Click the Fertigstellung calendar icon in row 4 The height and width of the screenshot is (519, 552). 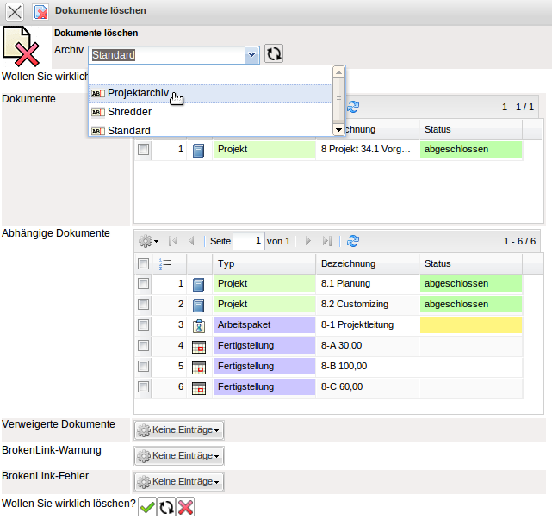(x=199, y=346)
